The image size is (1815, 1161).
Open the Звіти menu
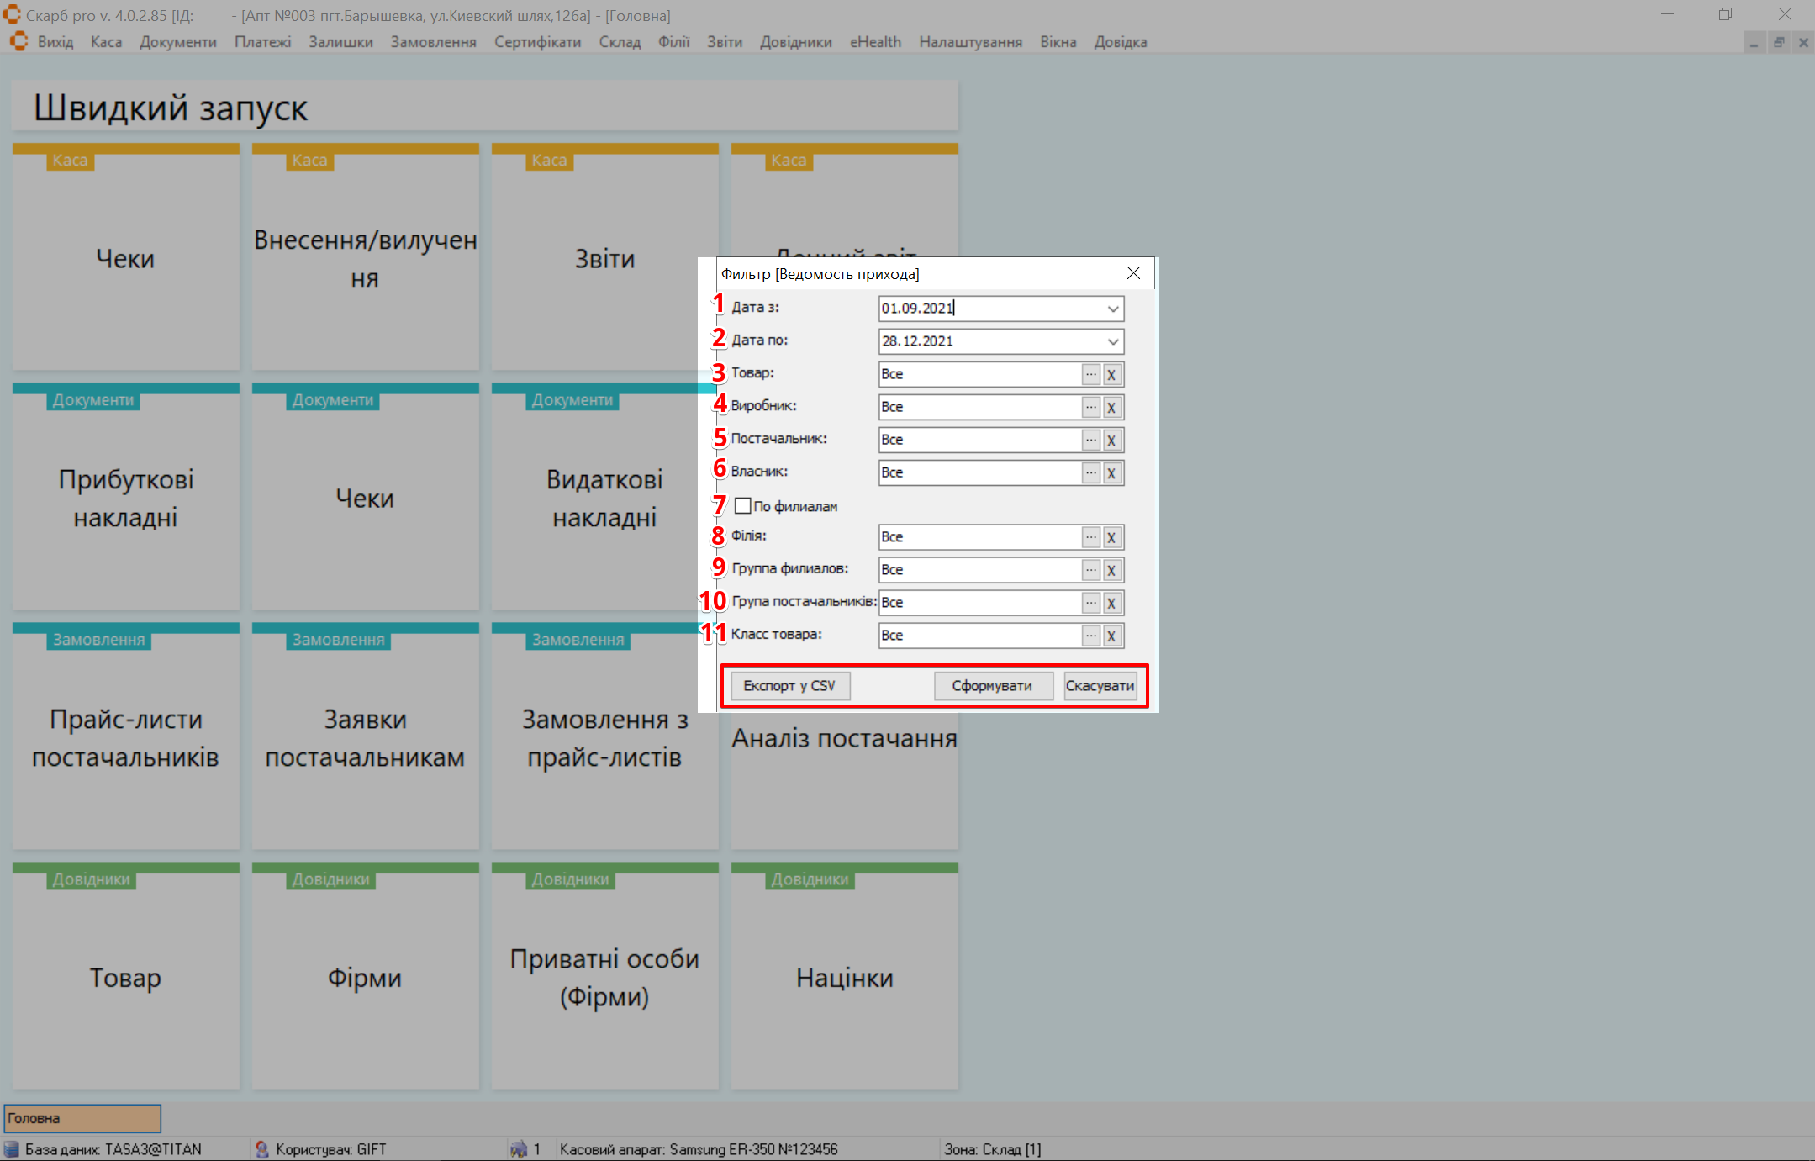click(x=724, y=42)
